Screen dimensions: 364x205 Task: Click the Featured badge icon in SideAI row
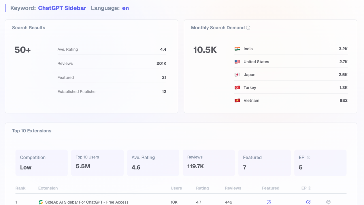[269, 202]
